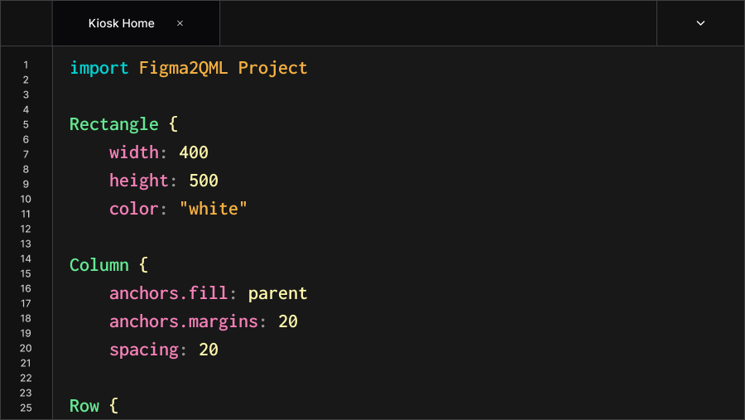Click the 'Row' type name
The image size is (745, 420).
(84, 406)
